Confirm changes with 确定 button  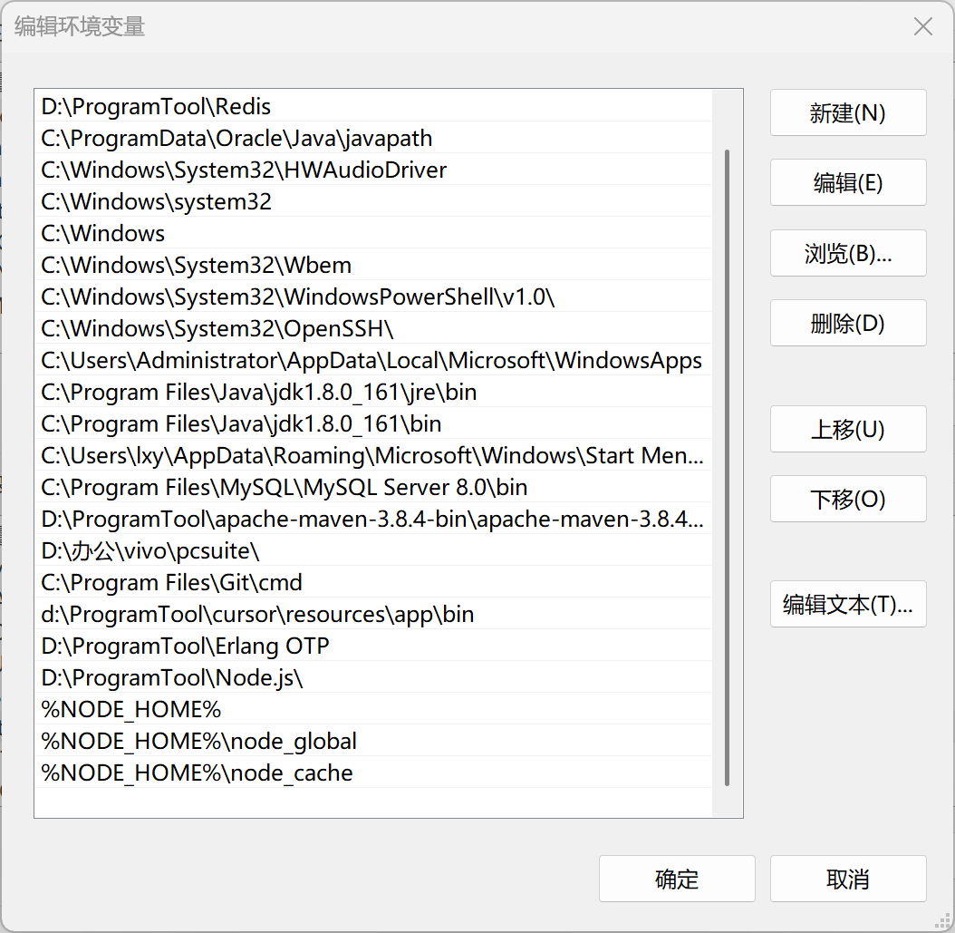[677, 879]
